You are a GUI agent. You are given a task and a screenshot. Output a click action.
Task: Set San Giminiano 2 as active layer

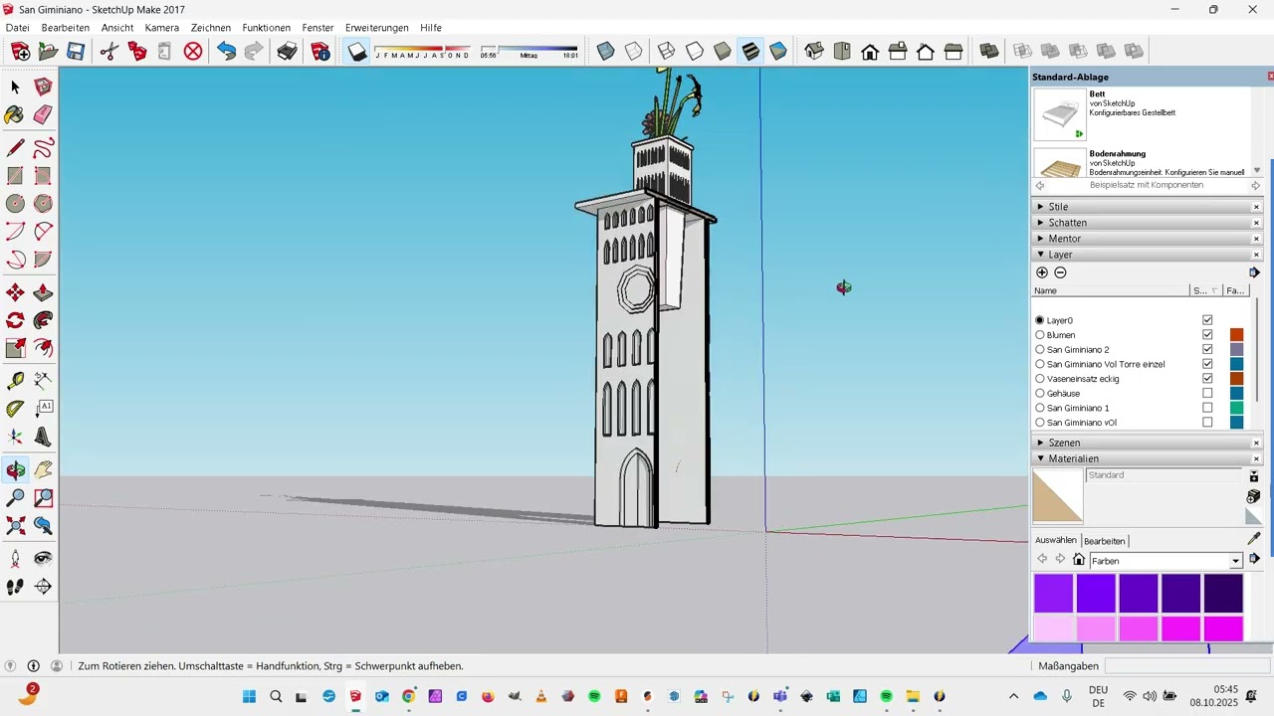coord(1040,350)
